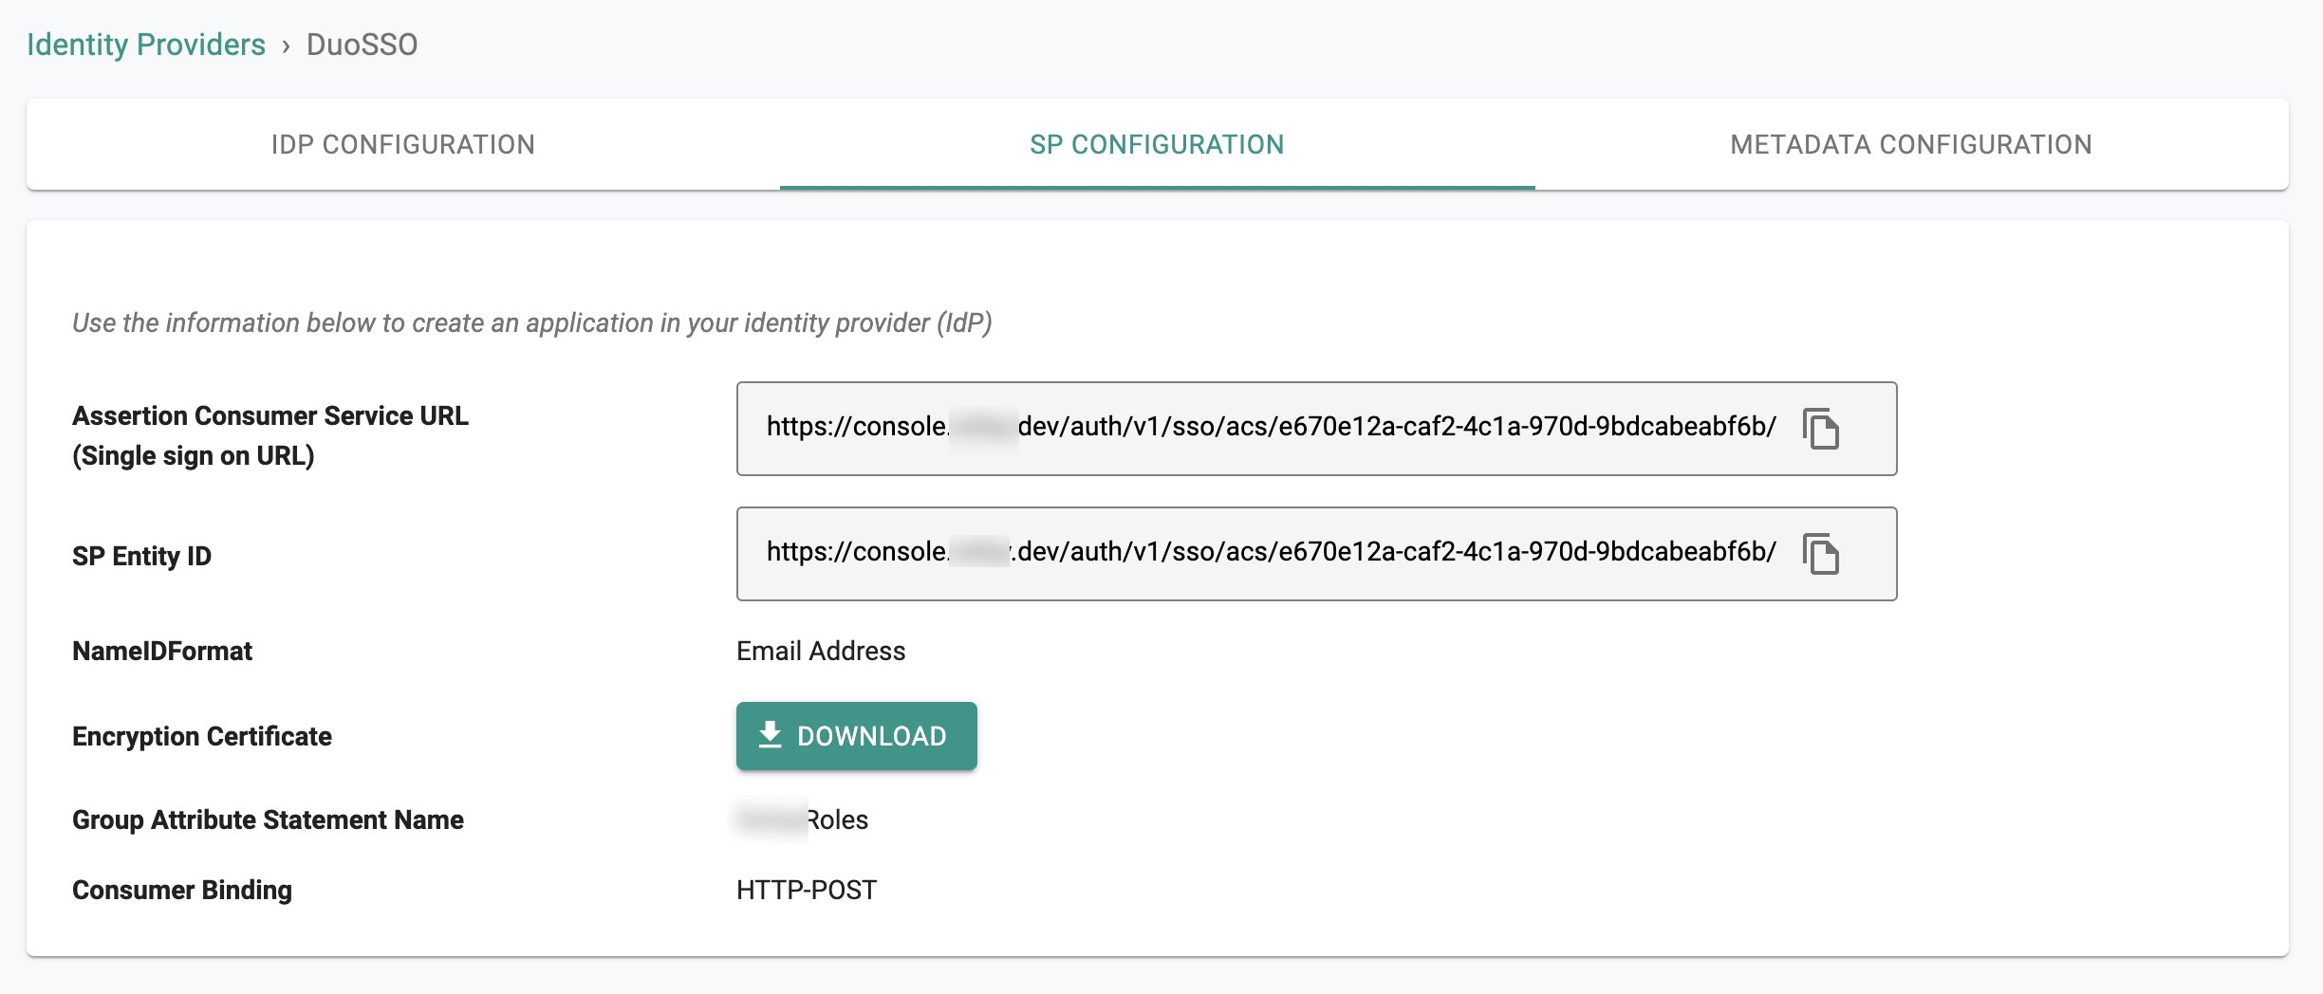Click the breadcrumb chevron separator

286,46
